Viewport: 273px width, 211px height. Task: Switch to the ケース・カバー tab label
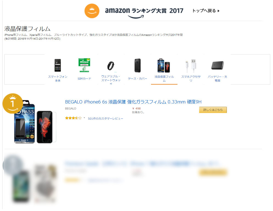pos(138,79)
